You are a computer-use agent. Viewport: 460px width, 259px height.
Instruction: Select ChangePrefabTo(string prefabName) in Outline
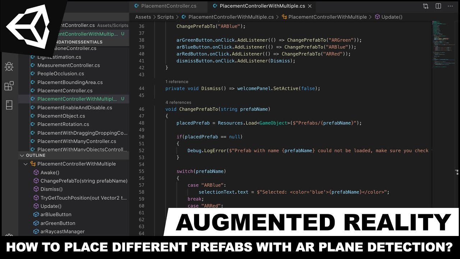pyautogui.click(x=84, y=181)
